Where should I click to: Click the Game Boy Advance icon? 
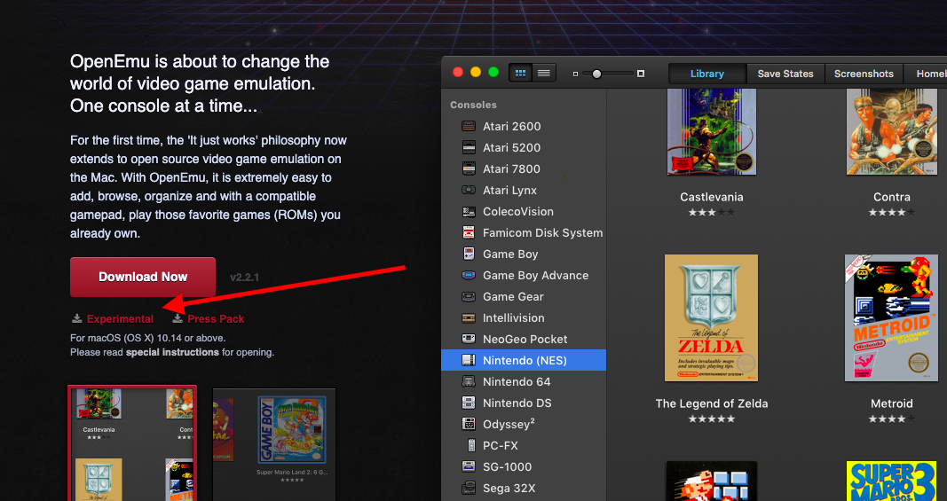click(x=469, y=275)
